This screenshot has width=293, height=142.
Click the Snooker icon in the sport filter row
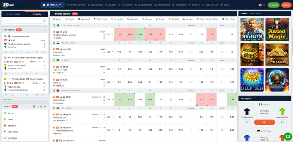(x=184, y=19)
